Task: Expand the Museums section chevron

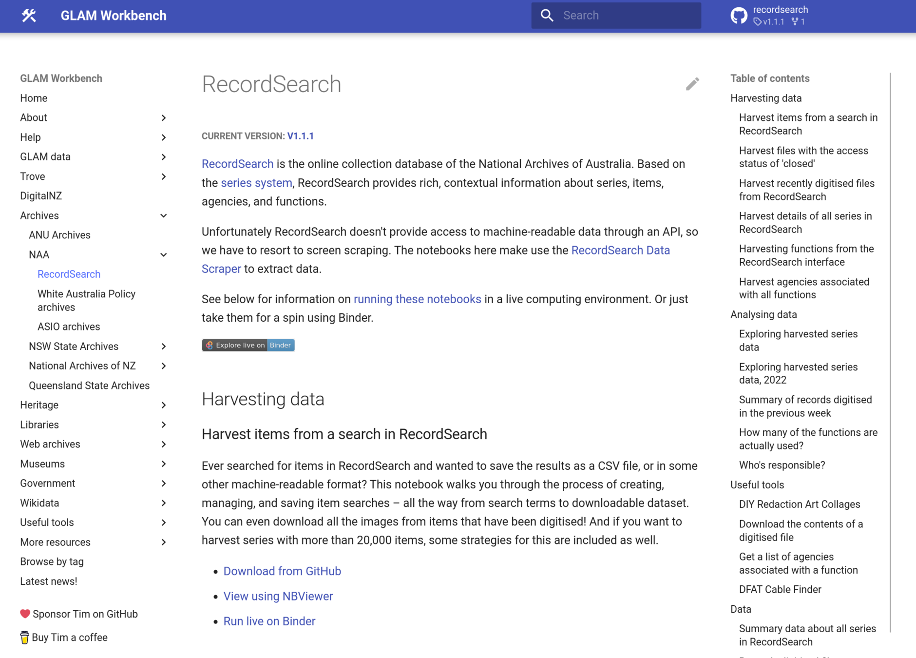Action: (164, 464)
